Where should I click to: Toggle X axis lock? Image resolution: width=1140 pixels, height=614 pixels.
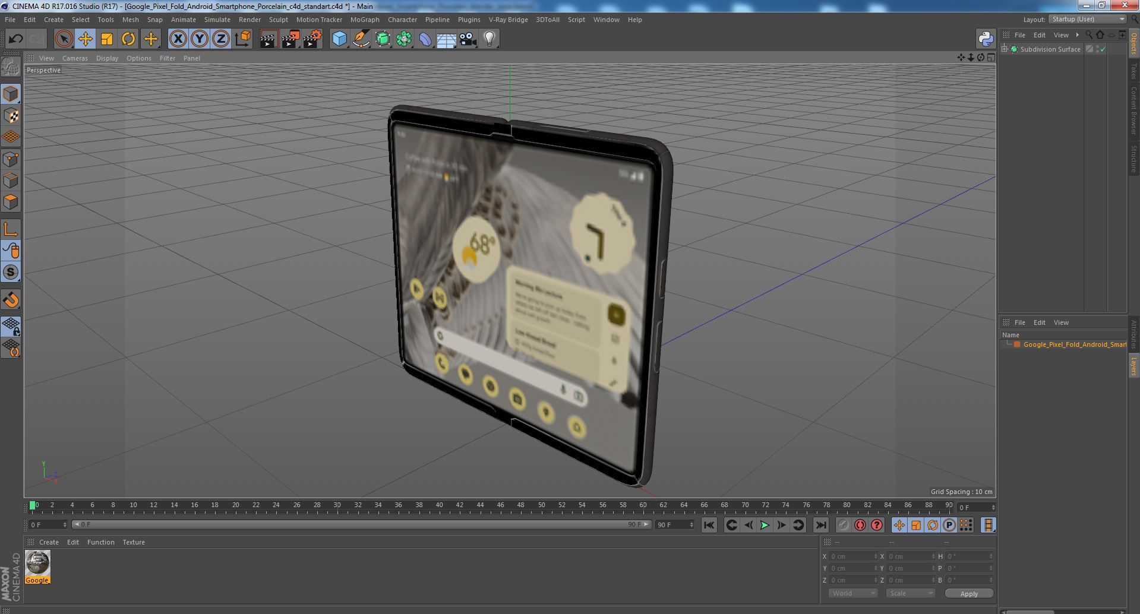178,39
